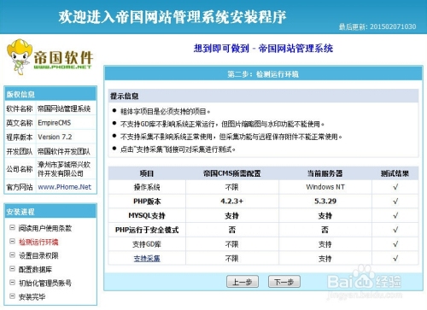Click the Version 7.2 value

click(55, 137)
